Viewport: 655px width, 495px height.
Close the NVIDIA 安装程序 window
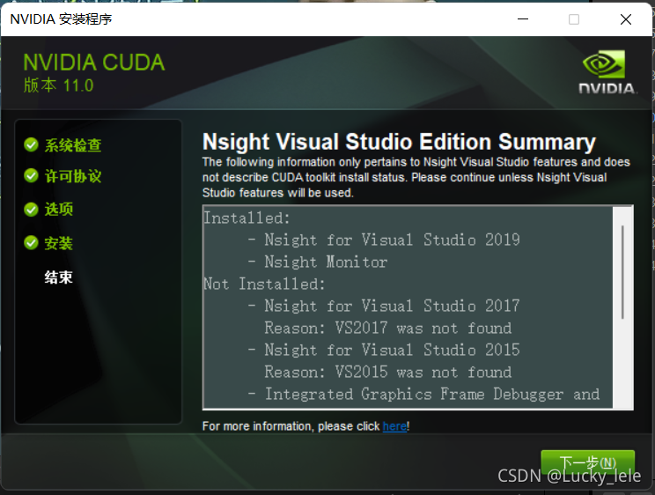click(x=626, y=19)
